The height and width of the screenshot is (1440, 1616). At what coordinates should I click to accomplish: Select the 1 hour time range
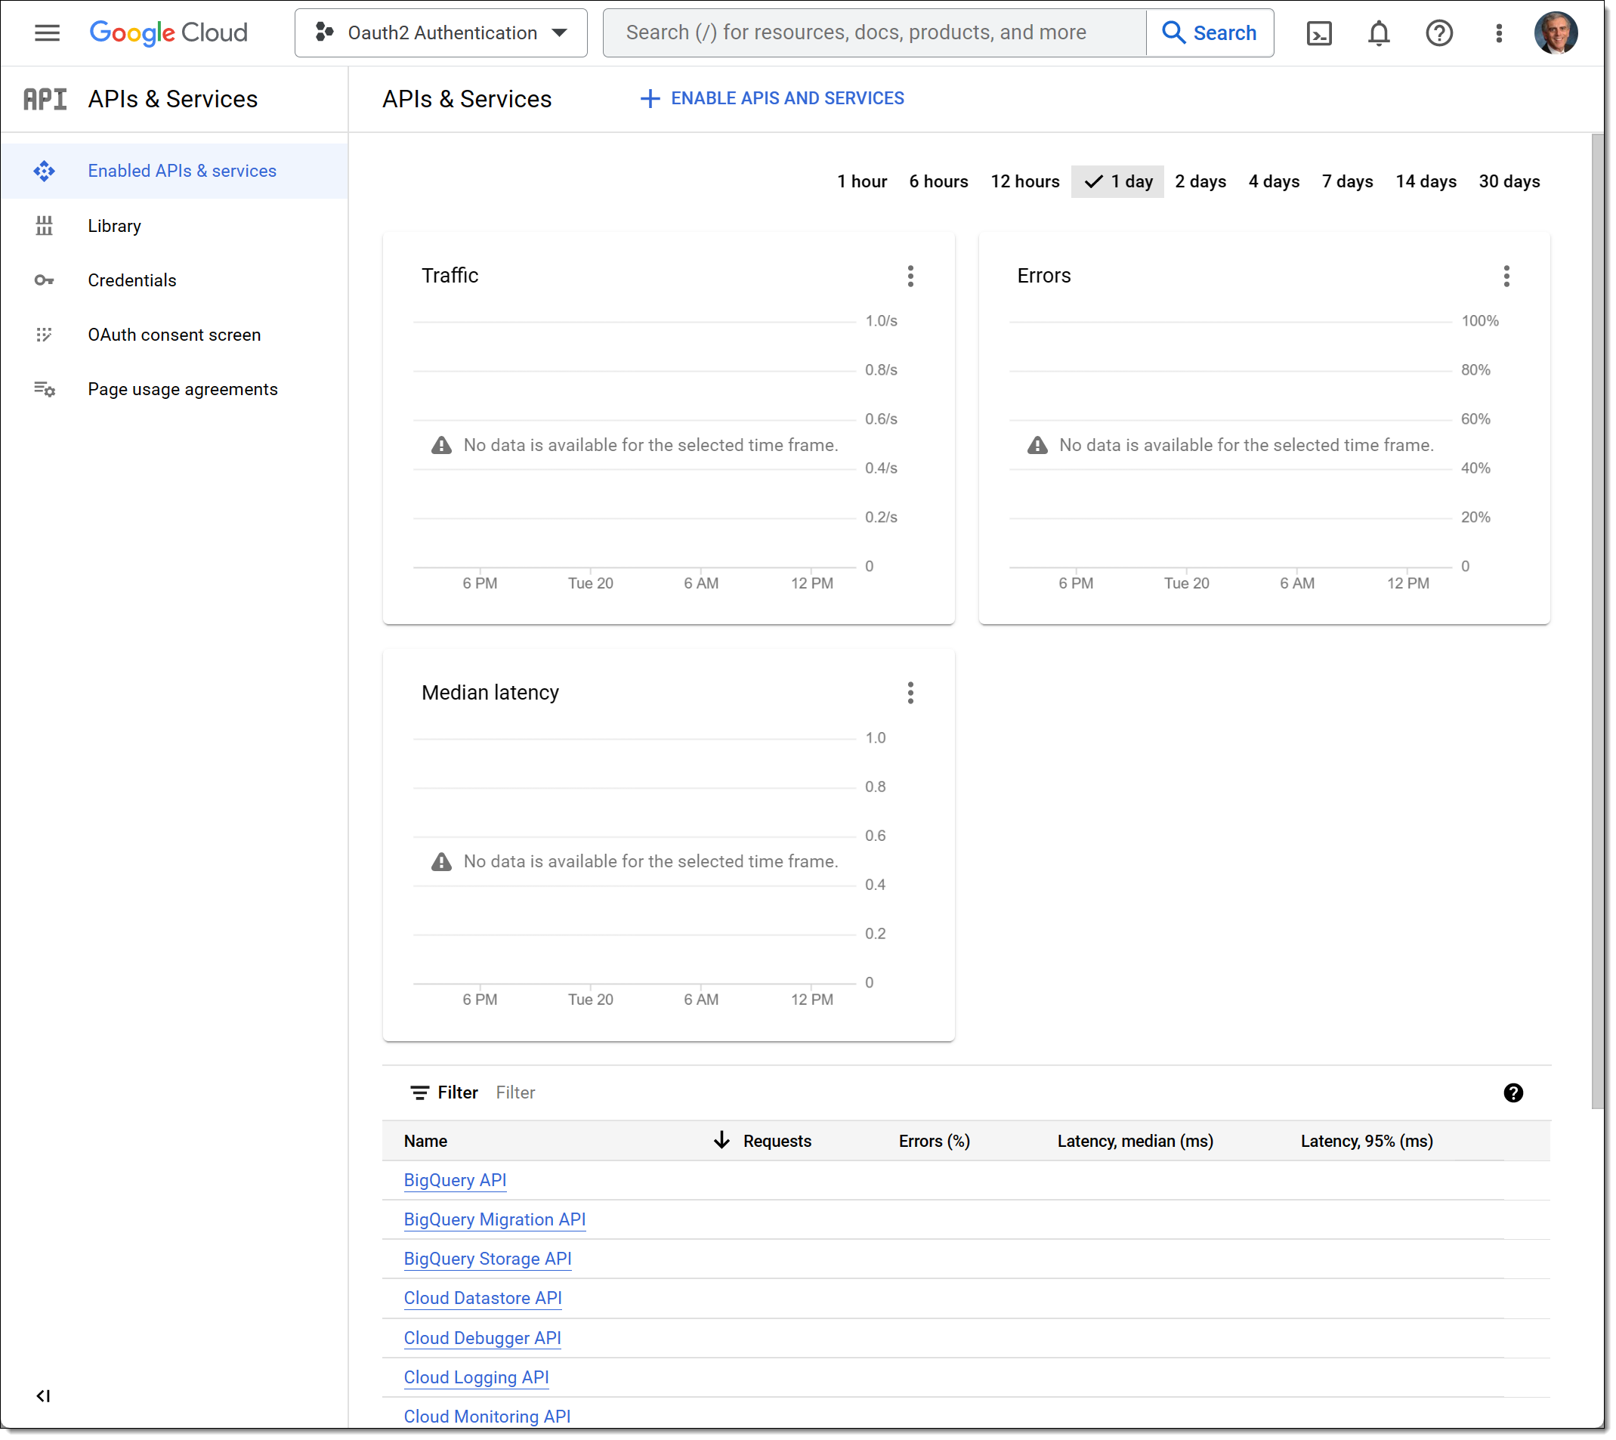pos(862,181)
